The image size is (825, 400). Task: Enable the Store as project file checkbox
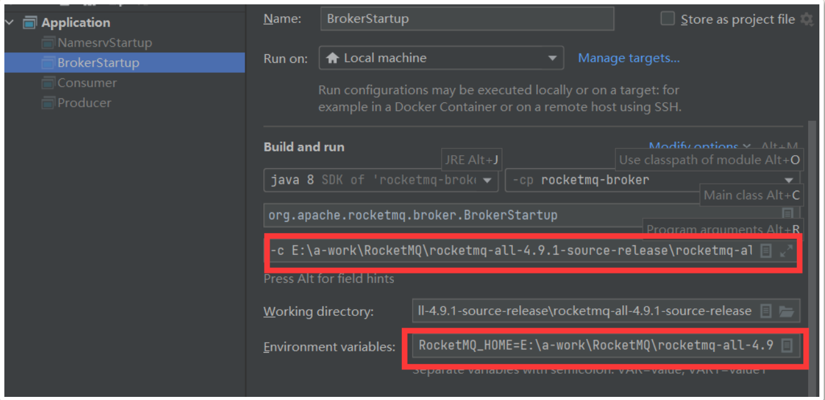pos(668,19)
